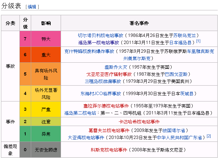218x158 pixels.
Task: Open the 茨城县 link
Action: click(x=187, y=94)
